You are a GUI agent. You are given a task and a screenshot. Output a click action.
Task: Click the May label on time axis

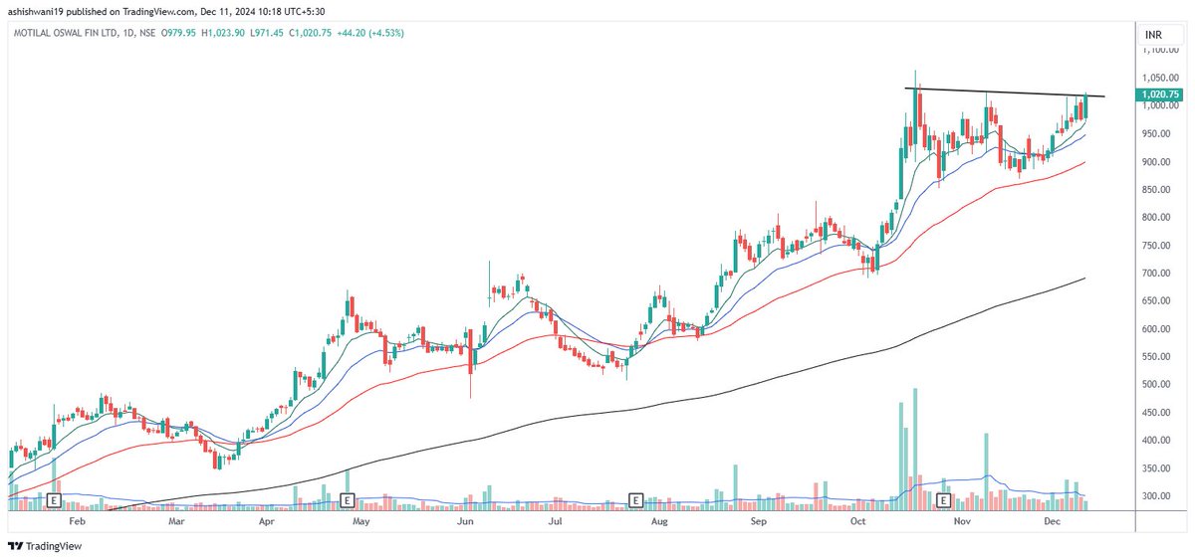click(361, 519)
